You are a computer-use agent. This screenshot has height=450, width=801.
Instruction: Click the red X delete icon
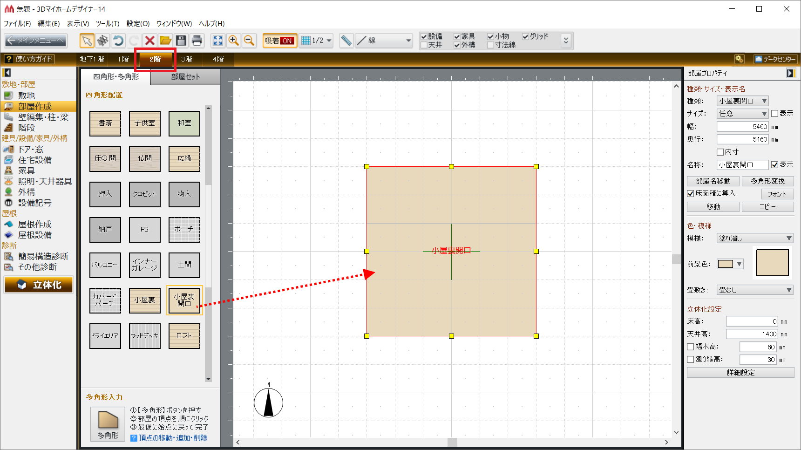(x=149, y=41)
